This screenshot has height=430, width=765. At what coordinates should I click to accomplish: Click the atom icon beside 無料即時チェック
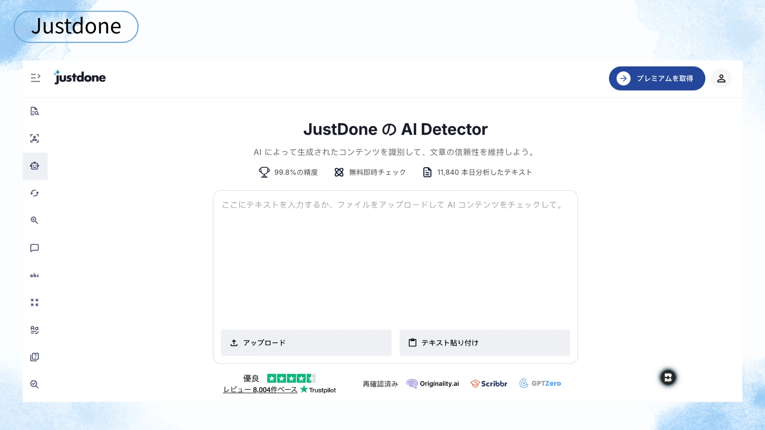pos(339,172)
